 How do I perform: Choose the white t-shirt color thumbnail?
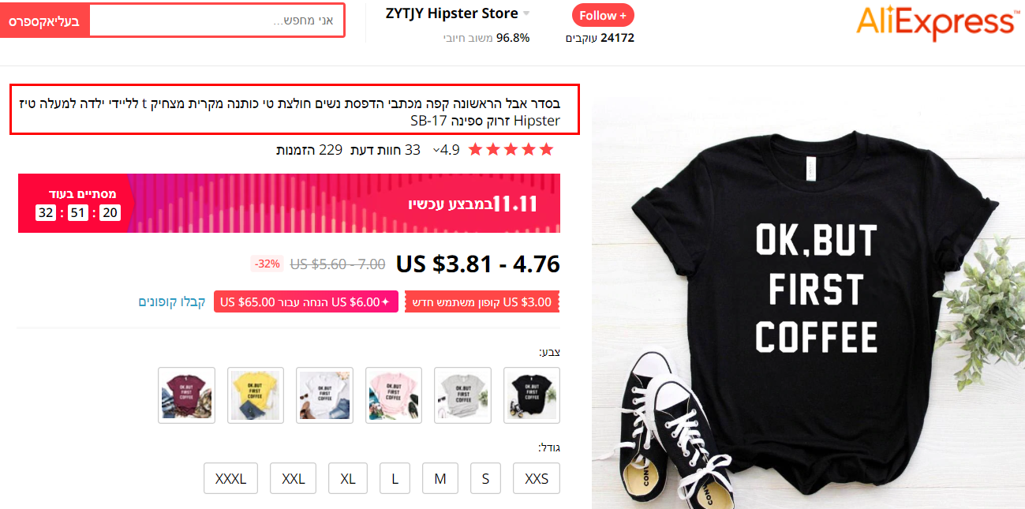[324, 395]
